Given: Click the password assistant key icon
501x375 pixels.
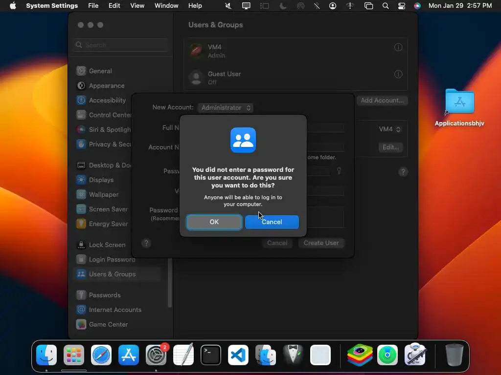Looking at the screenshot, I should 339,171.
